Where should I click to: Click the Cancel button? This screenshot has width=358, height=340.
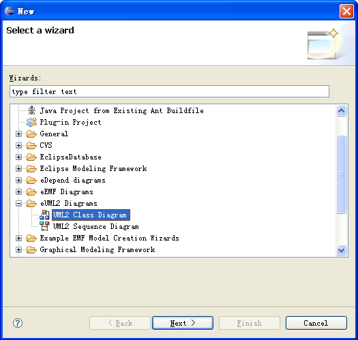pos(316,323)
